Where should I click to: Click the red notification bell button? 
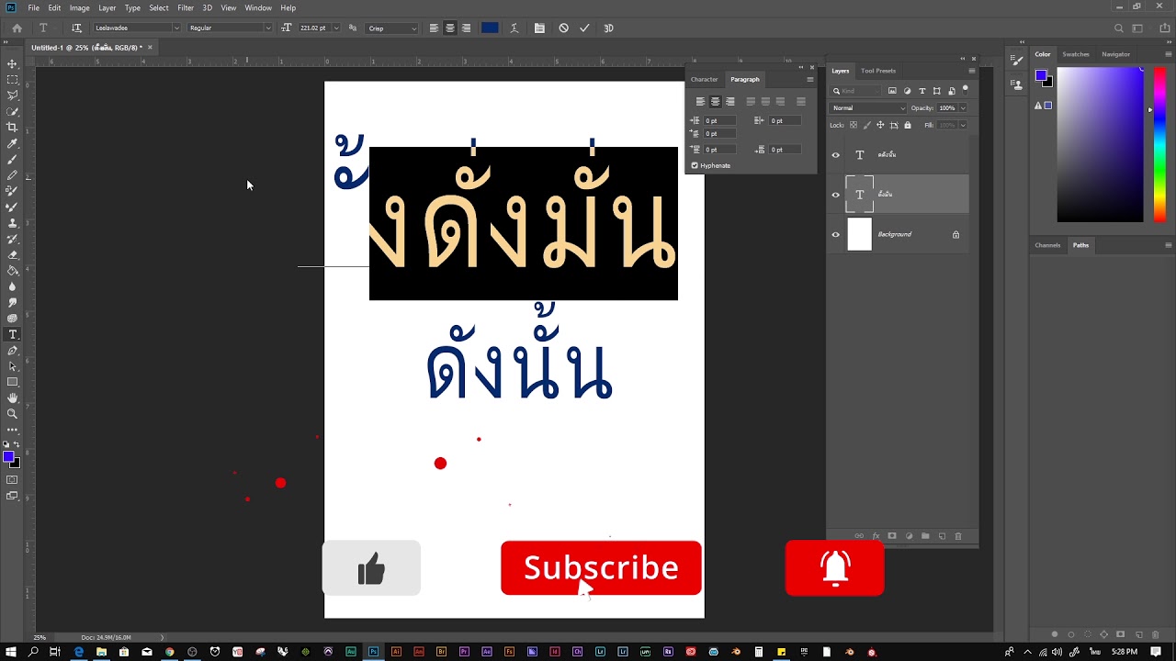pos(835,568)
